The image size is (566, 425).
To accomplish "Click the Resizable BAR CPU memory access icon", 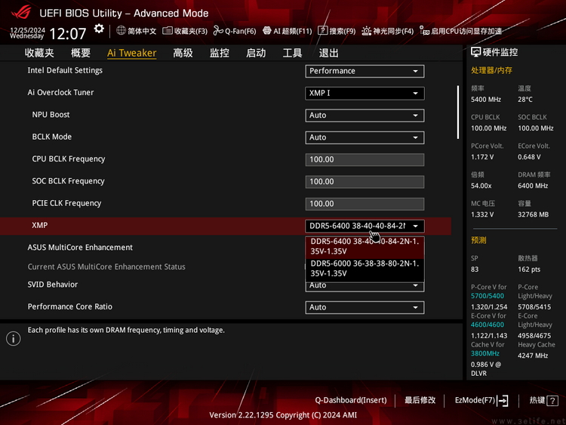I will pyautogui.click(x=424, y=31).
